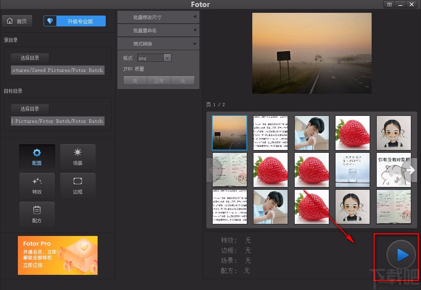Open the 边框 (border) panel icon

tap(78, 185)
